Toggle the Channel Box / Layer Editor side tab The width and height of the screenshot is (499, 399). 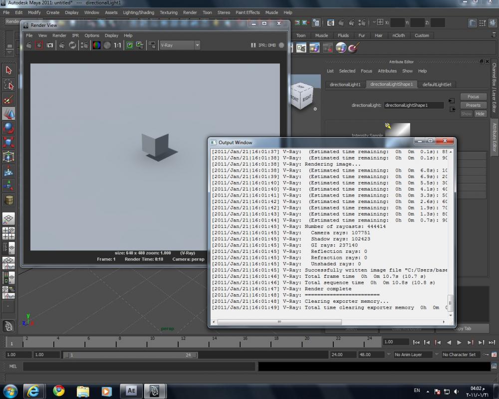pyautogui.click(x=494, y=87)
